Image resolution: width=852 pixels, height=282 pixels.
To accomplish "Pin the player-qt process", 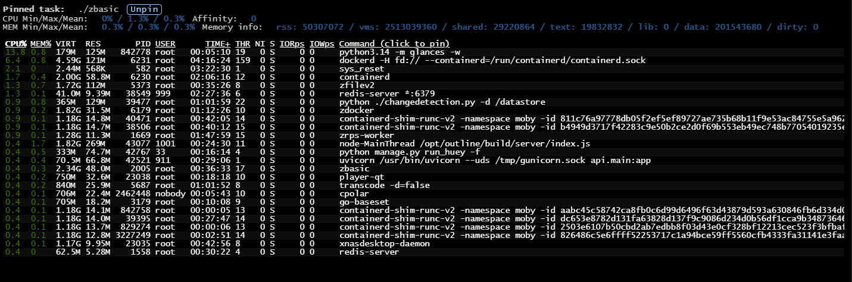I will click(x=361, y=177).
